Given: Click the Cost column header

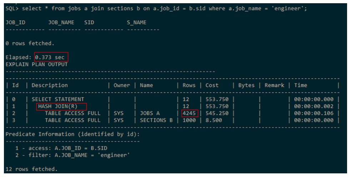Looking at the screenshot, I should coord(212,85).
